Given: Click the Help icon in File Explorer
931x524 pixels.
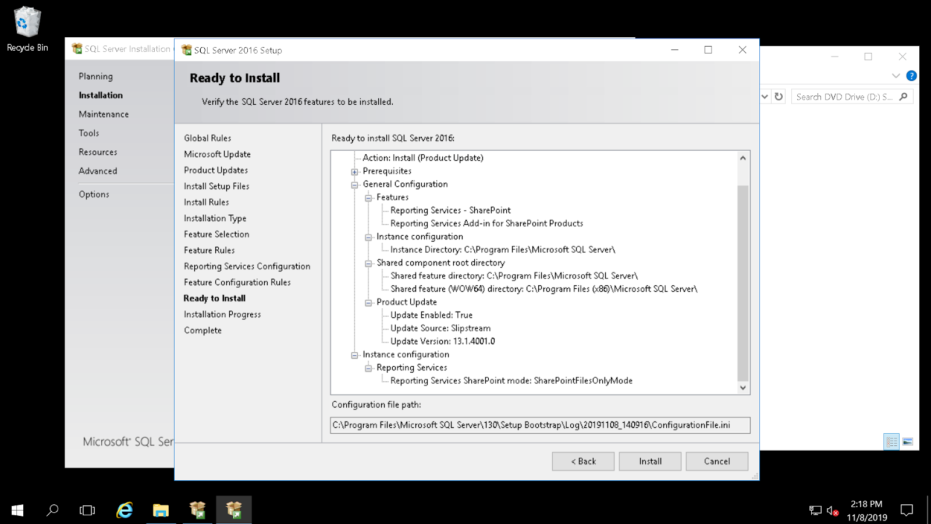Looking at the screenshot, I should tap(911, 76).
